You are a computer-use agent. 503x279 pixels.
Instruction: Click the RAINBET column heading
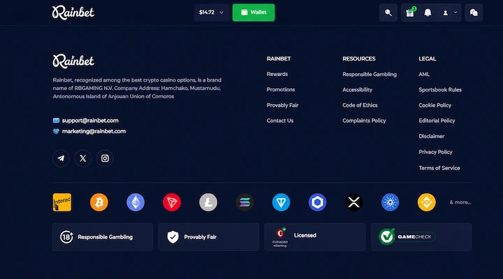click(279, 59)
